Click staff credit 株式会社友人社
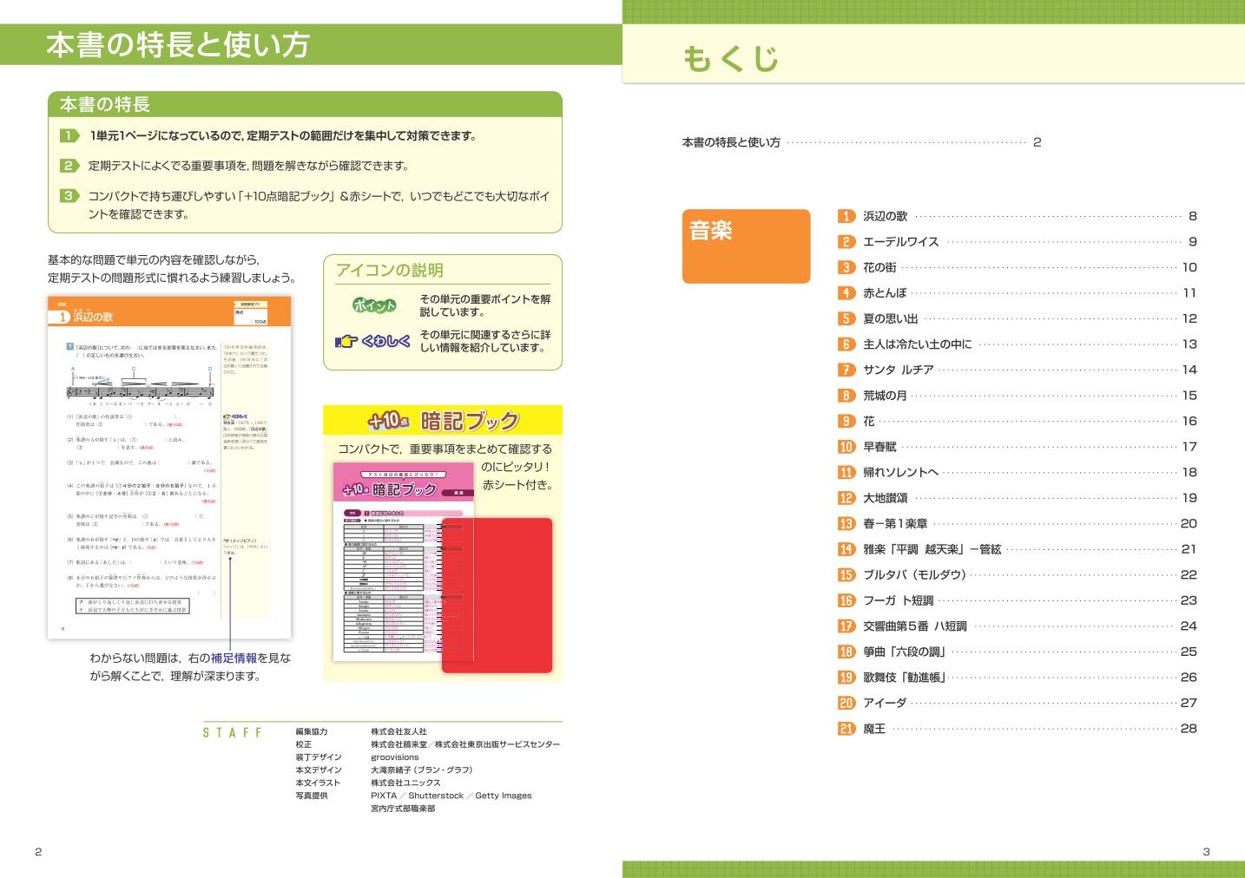The height and width of the screenshot is (878, 1245). (x=399, y=731)
